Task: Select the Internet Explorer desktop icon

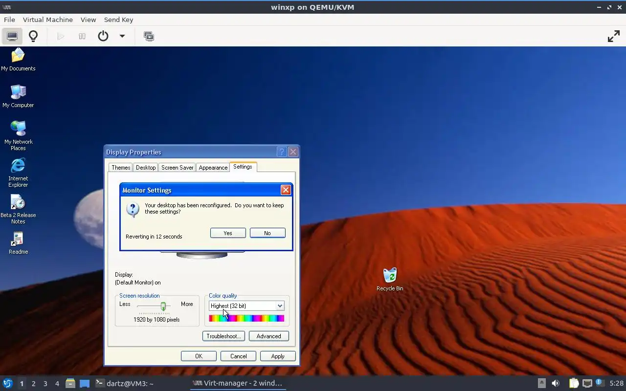Action: [18, 173]
